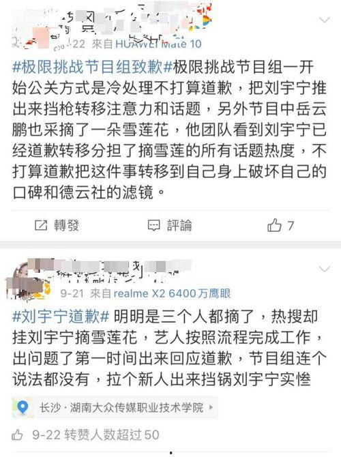Tap the HUAWEI Mate 10 source link
The height and width of the screenshot is (457, 341).
[158, 44]
